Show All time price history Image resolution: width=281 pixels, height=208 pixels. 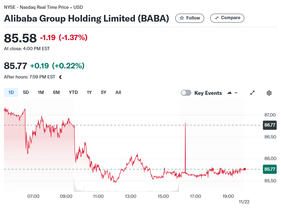[x=118, y=92]
